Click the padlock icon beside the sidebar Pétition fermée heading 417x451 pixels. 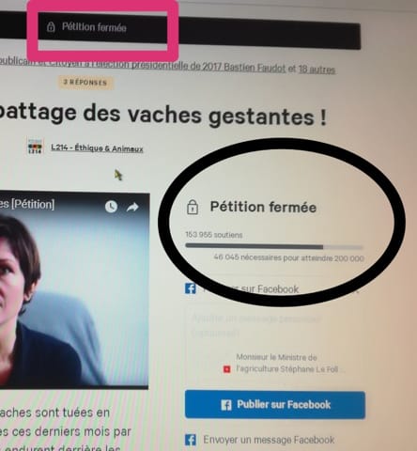[x=193, y=207]
